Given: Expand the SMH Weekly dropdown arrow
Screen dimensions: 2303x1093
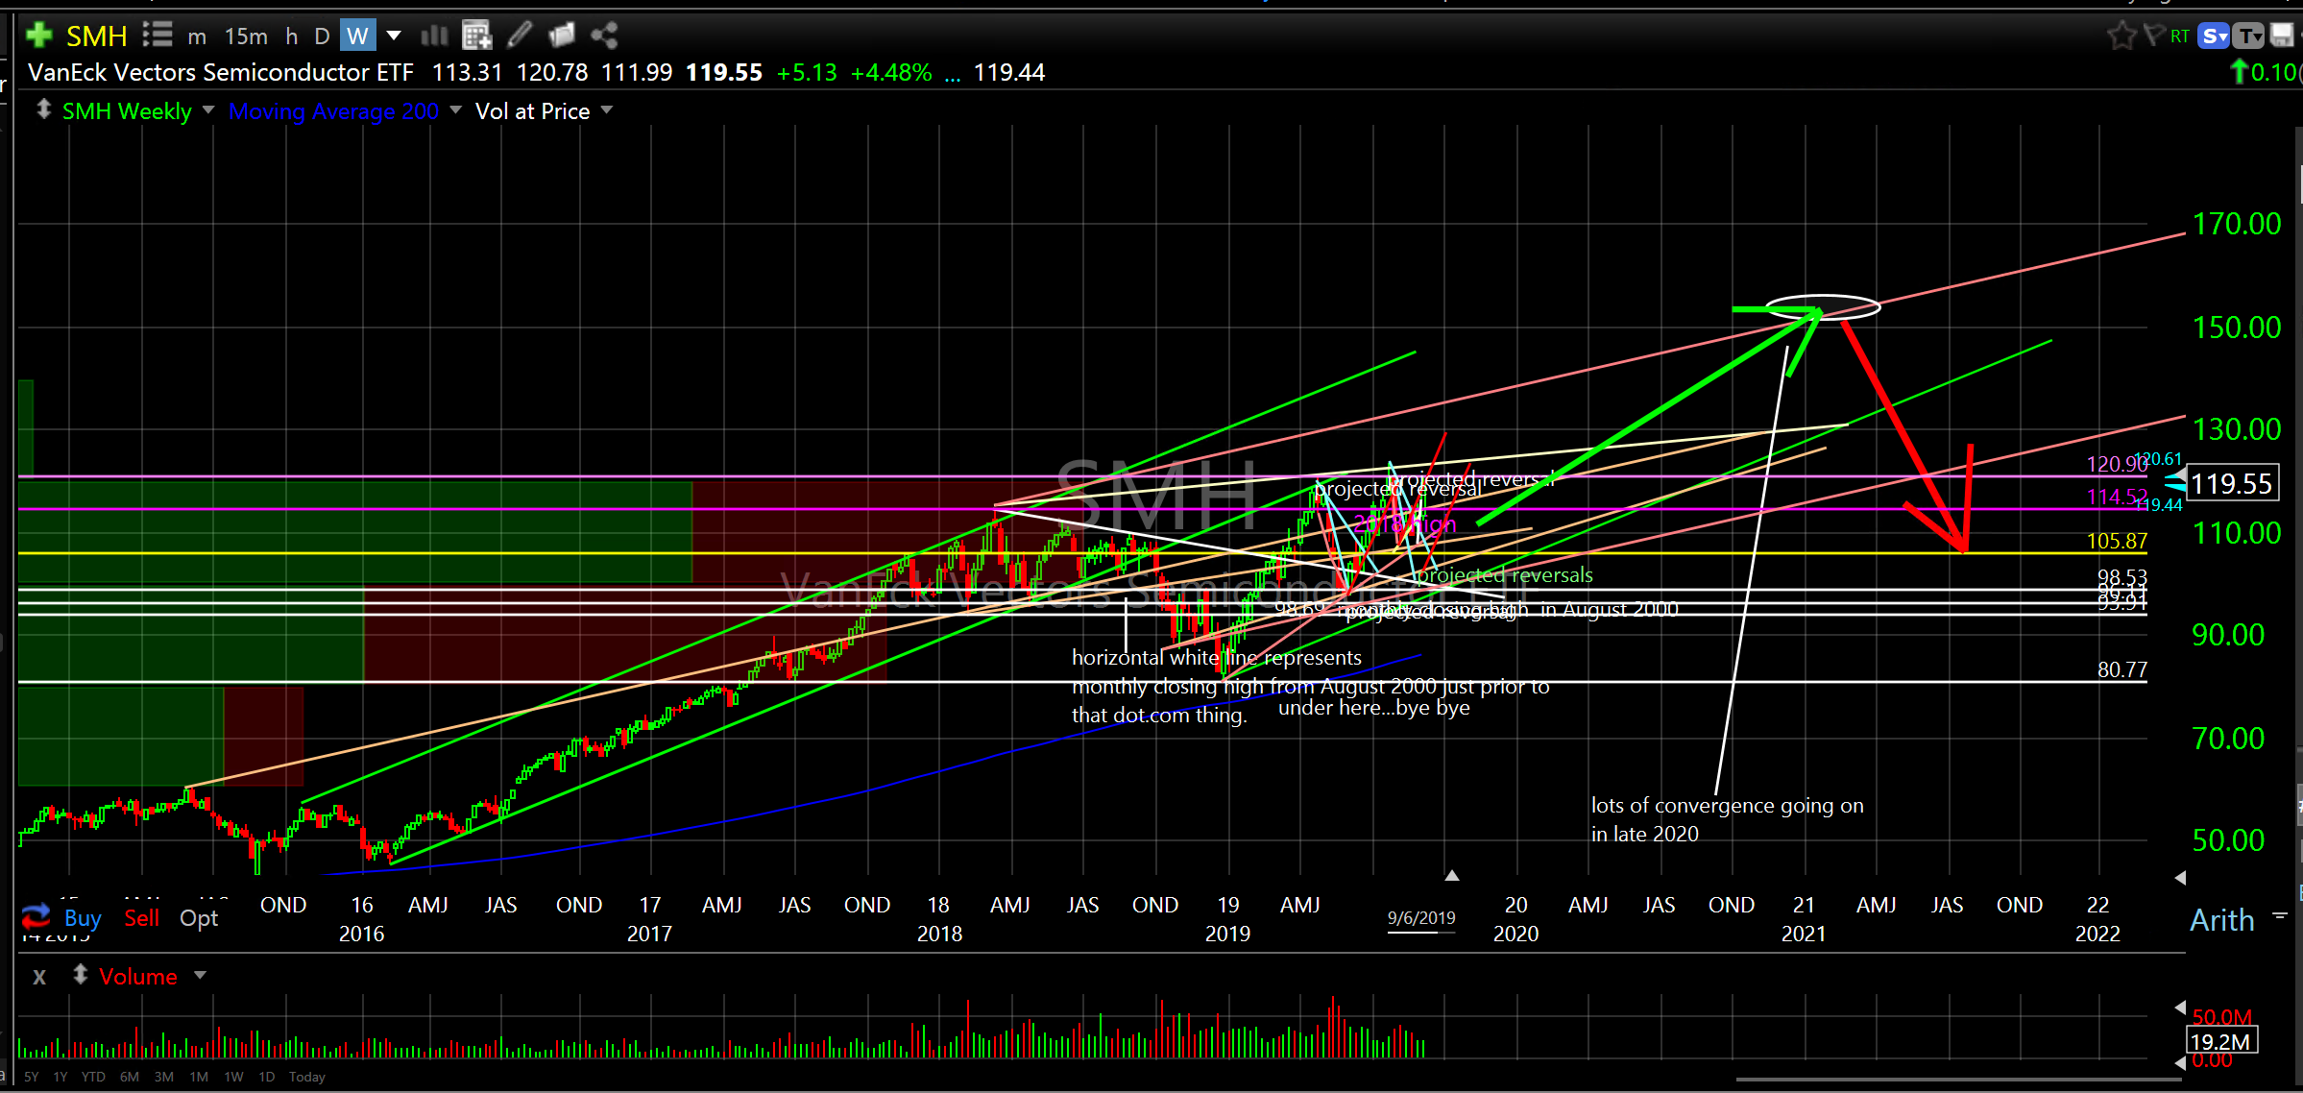Looking at the screenshot, I should pyautogui.click(x=208, y=110).
